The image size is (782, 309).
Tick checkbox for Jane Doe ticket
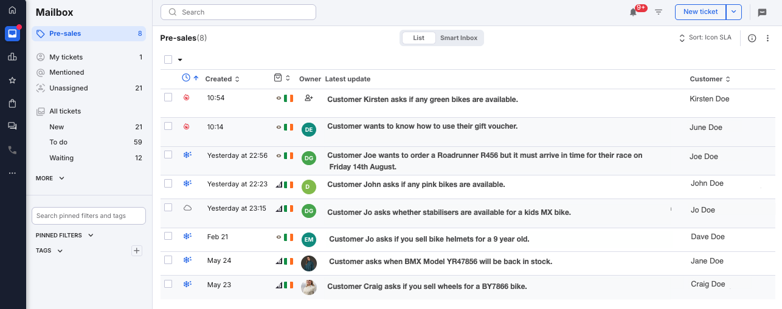(168, 259)
